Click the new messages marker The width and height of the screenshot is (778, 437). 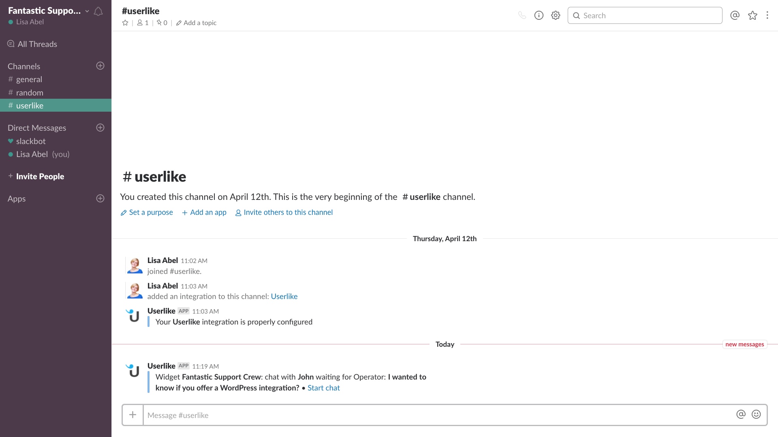pyautogui.click(x=744, y=344)
